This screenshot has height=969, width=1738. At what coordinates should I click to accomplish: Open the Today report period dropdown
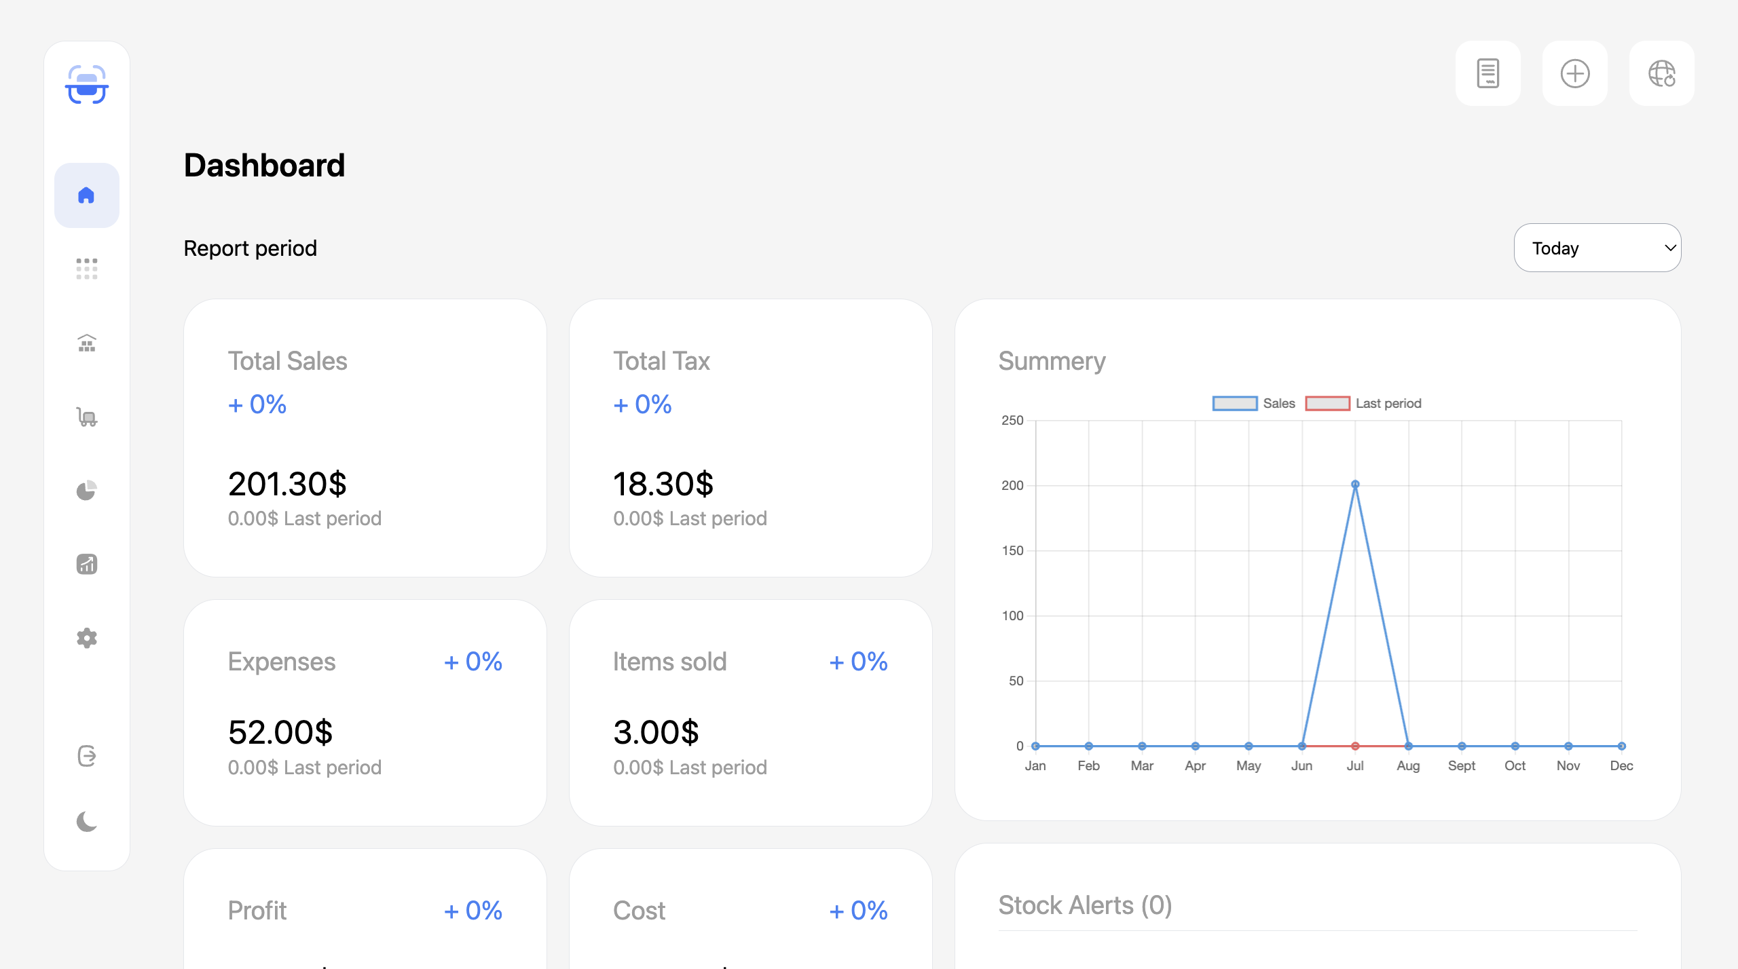click(1597, 248)
